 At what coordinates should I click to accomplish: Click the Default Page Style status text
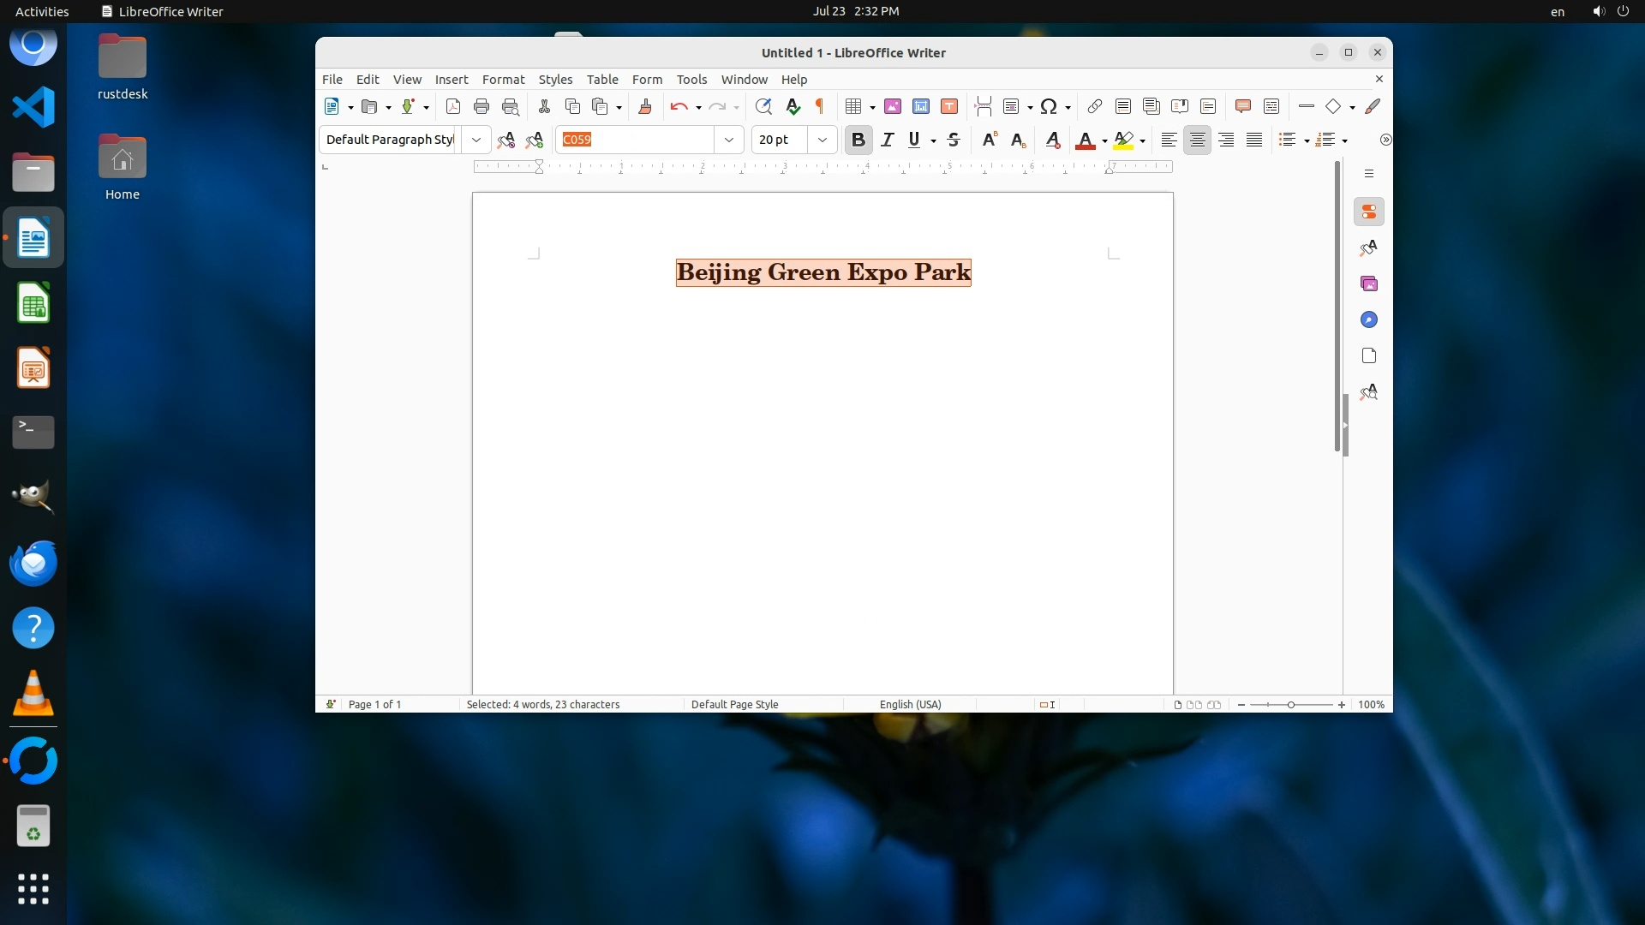coord(734,704)
